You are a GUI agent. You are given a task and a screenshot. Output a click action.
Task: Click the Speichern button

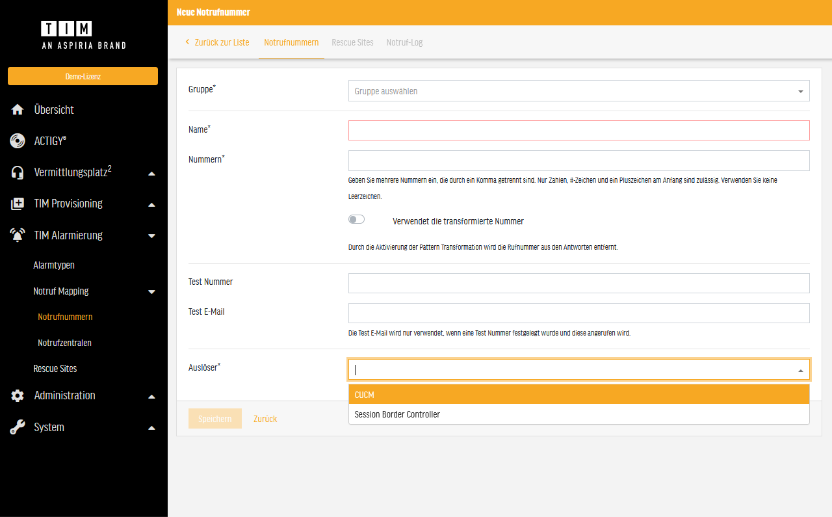214,419
